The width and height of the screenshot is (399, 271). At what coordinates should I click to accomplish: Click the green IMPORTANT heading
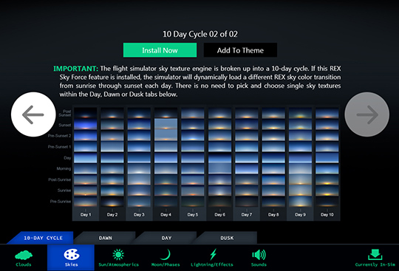[75, 69]
